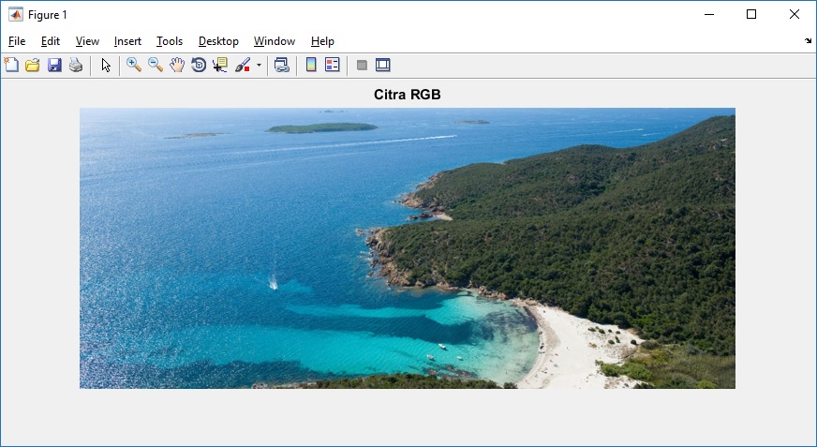Open the toolbar dock arrow at far right

809,41
